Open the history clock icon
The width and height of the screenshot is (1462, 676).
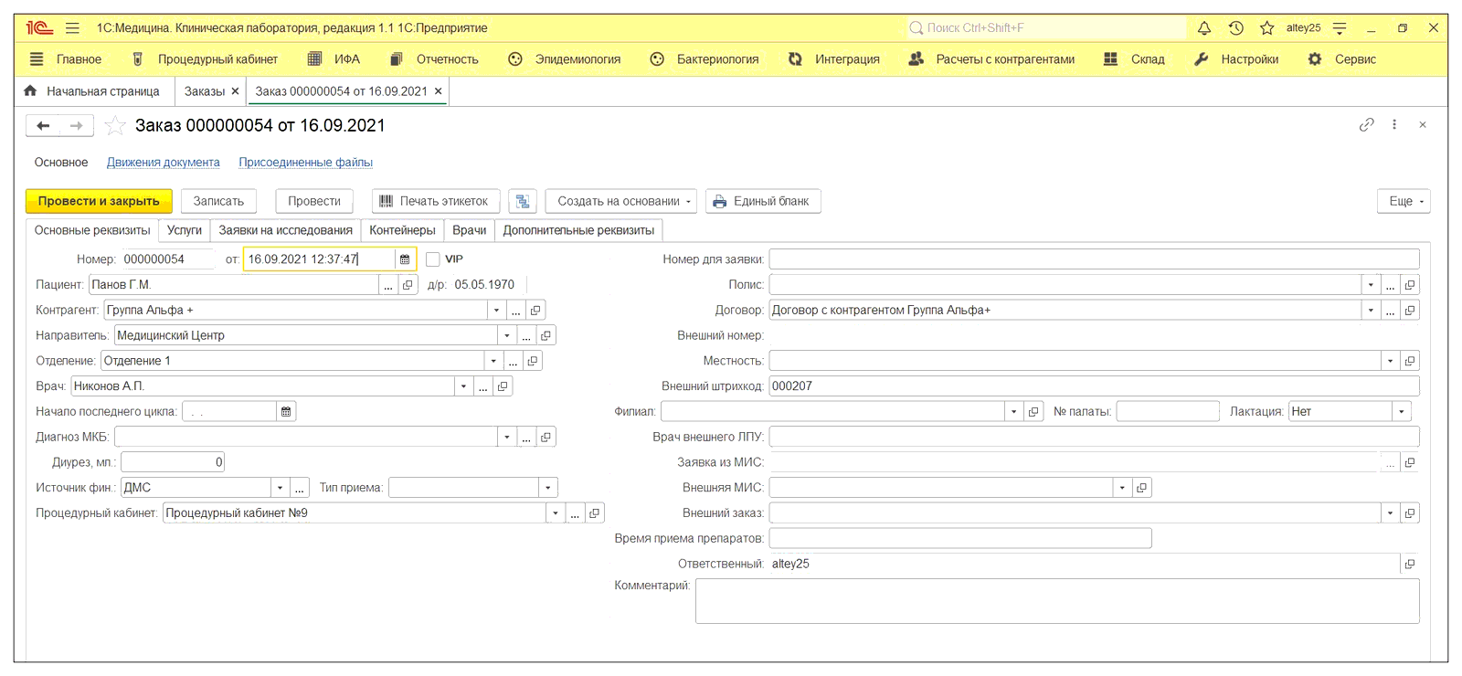click(x=1236, y=28)
